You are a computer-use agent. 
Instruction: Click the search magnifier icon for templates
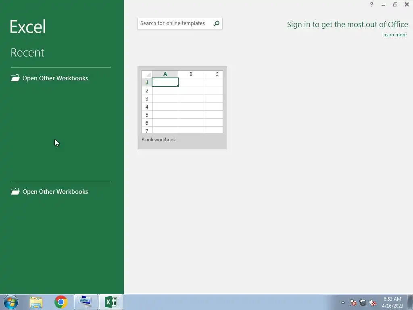[x=217, y=23]
